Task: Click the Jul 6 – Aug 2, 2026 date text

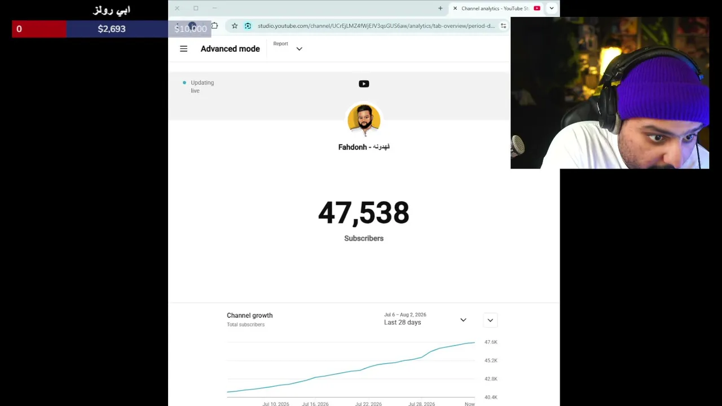Action: 405,315
